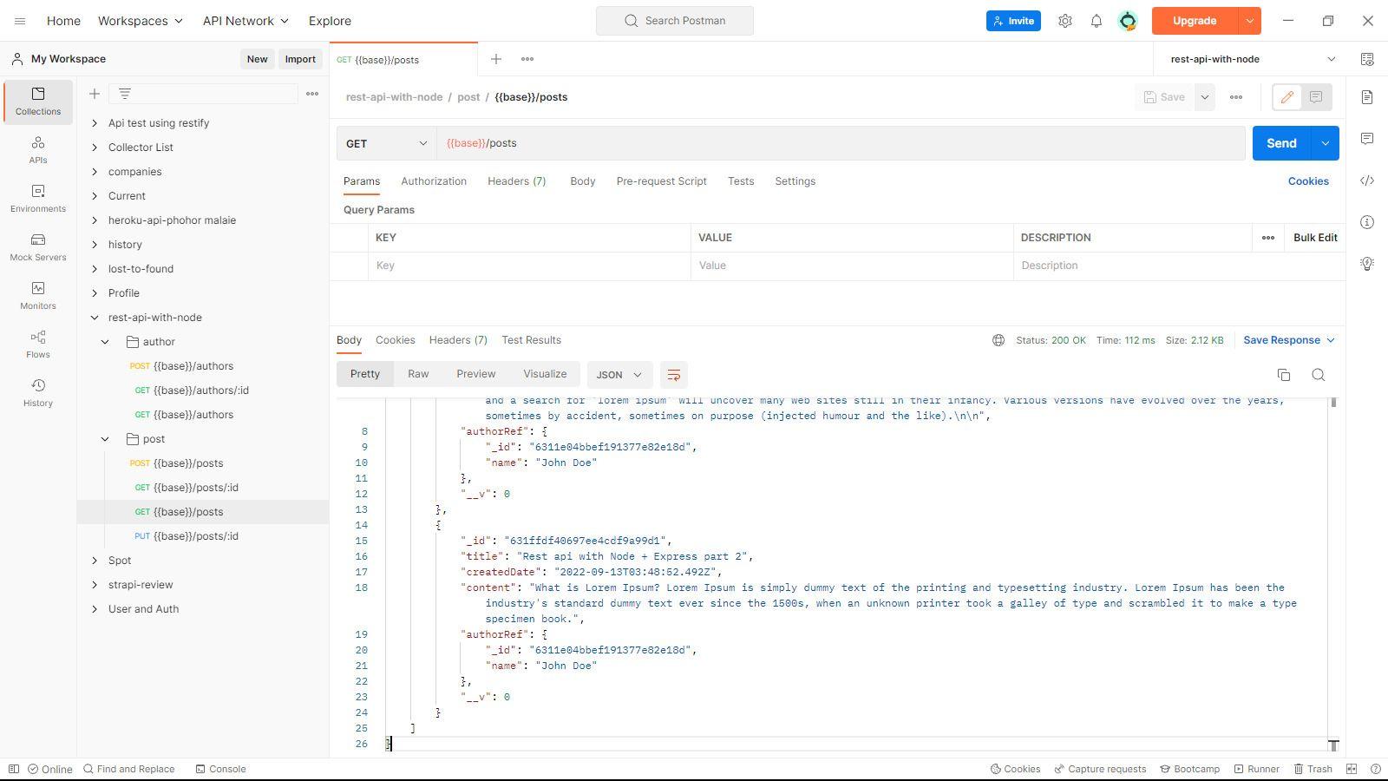The height and width of the screenshot is (781, 1388).
Task: Select Raw response view
Action: 418,374
